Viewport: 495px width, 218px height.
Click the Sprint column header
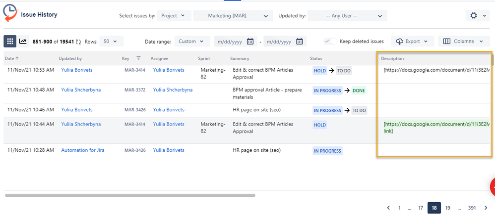(204, 58)
